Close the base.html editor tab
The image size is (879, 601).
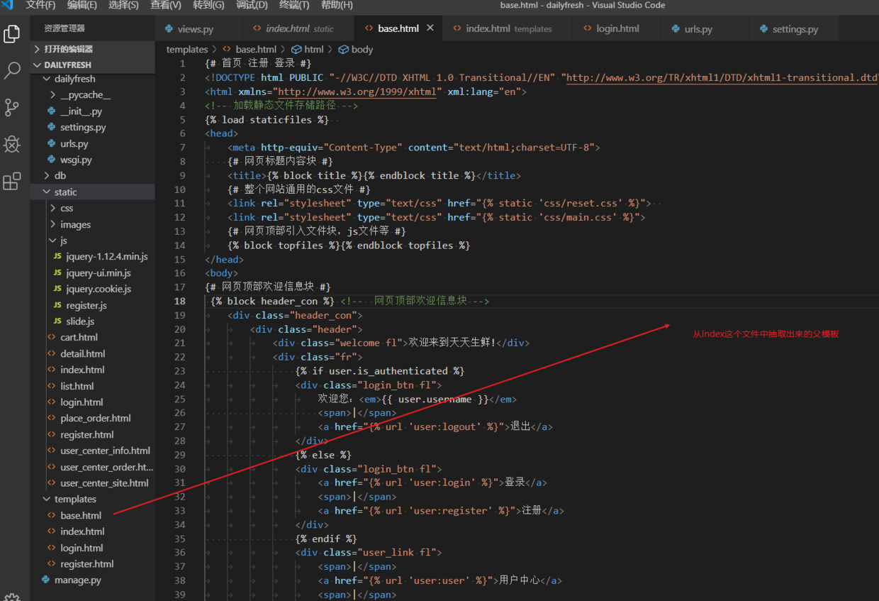pos(430,28)
